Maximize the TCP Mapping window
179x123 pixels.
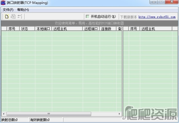[x=161, y=2]
